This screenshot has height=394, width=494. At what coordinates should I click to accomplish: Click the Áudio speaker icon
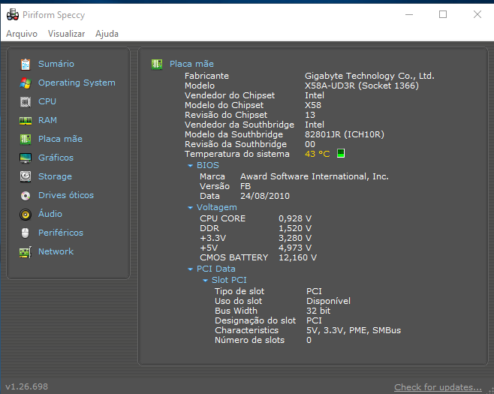[26, 214]
